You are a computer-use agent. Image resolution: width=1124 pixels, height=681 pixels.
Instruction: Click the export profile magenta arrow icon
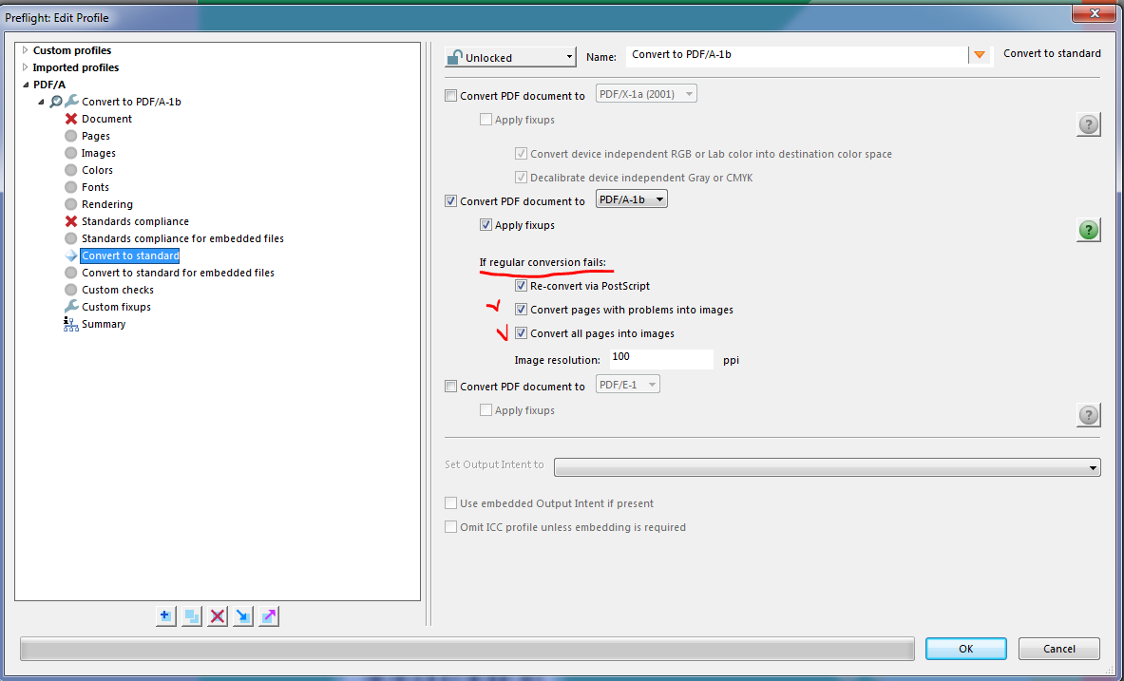[x=269, y=615]
